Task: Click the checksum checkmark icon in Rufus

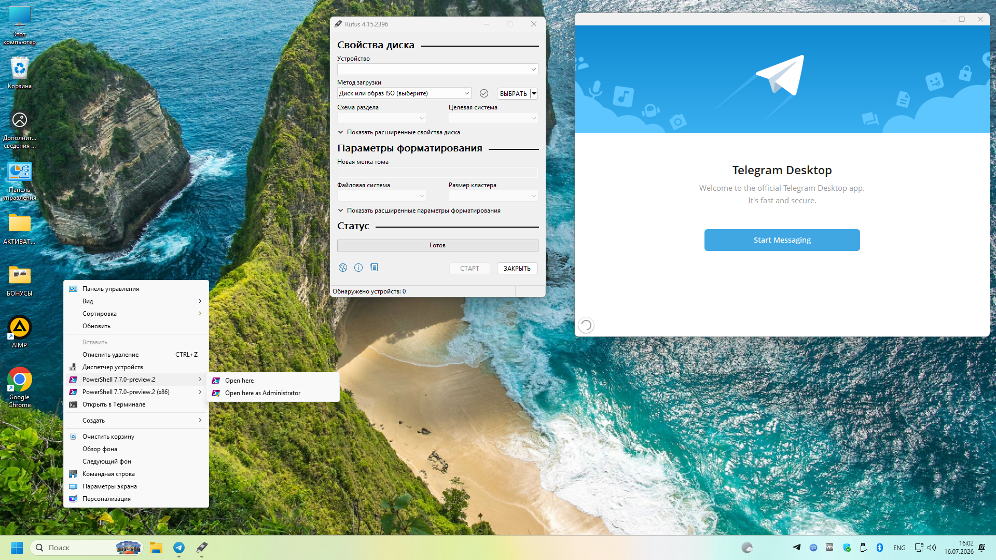Action: [x=484, y=93]
